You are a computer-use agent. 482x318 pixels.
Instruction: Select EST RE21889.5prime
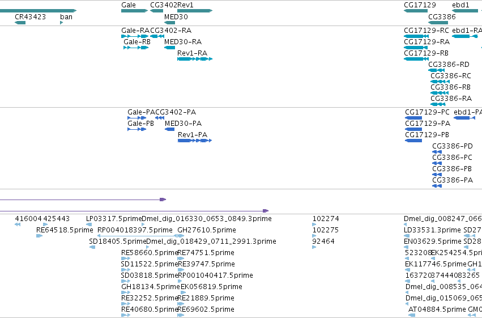(181, 304)
